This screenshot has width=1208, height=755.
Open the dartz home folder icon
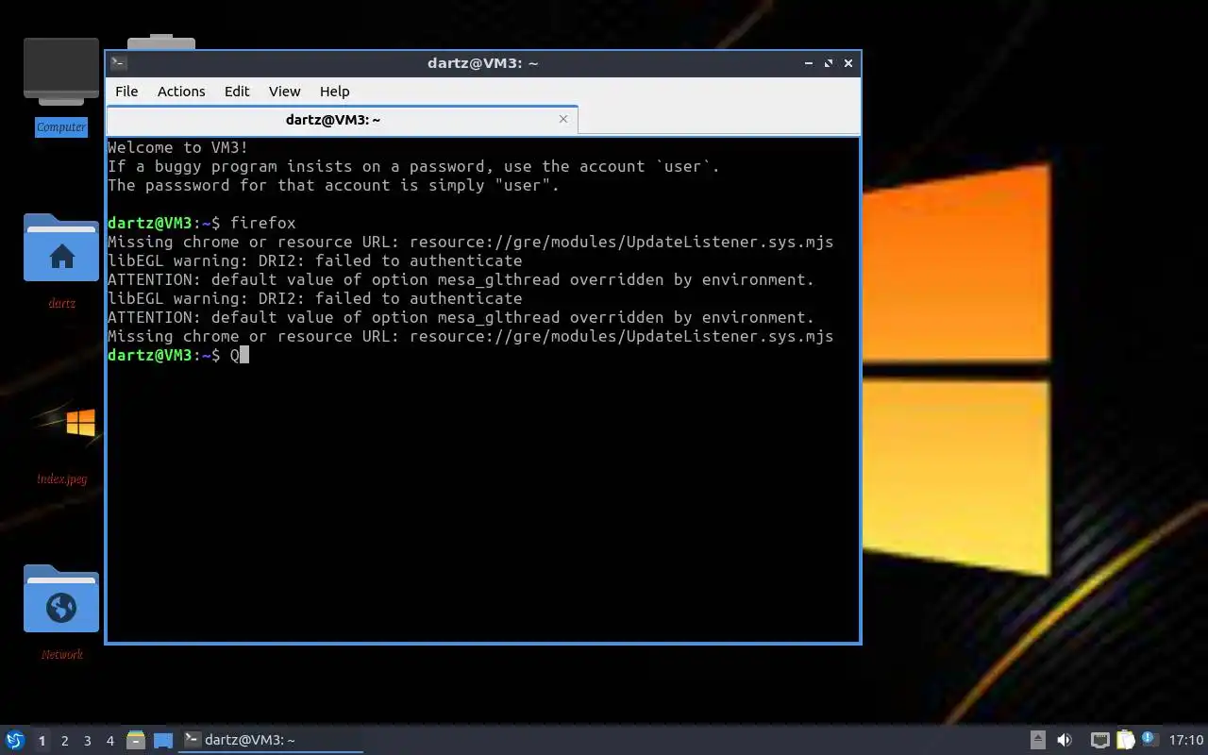click(61, 248)
